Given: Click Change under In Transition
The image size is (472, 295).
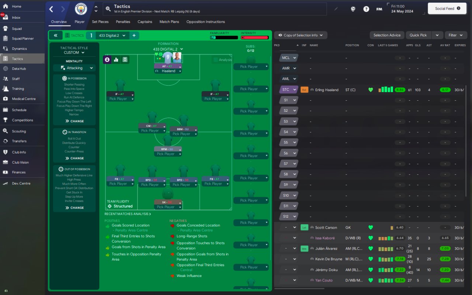Looking at the screenshot, I should (x=74, y=158).
